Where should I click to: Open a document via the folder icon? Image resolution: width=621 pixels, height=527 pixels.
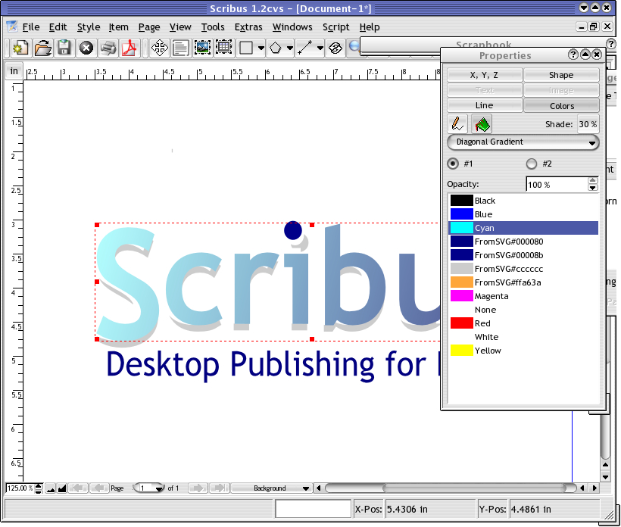tap(42, 48)
